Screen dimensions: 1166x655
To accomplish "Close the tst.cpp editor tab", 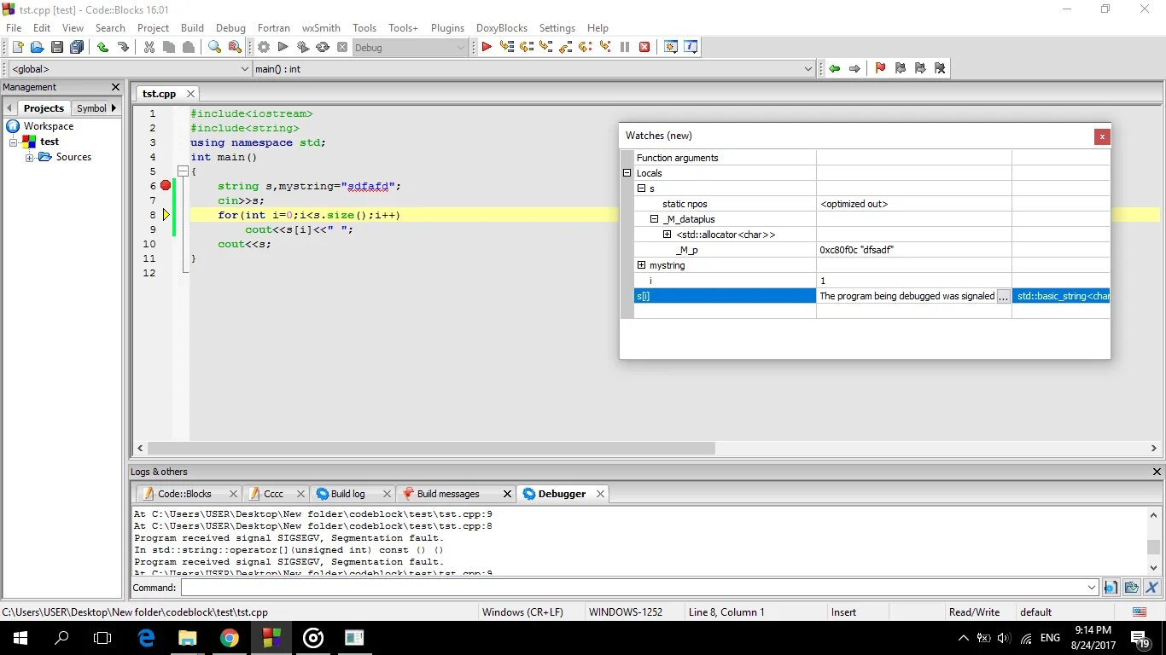I will [190, 94].
